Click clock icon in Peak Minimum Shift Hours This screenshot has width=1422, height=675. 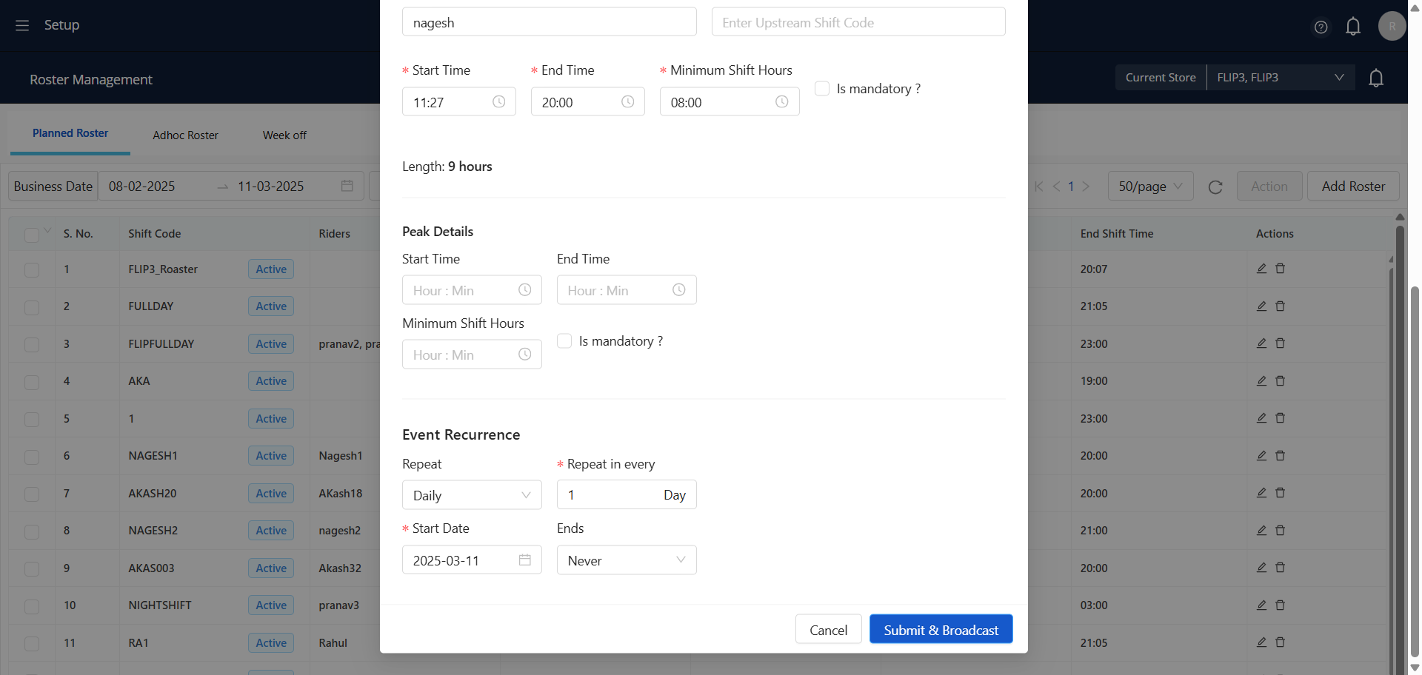tap(525, 354)
